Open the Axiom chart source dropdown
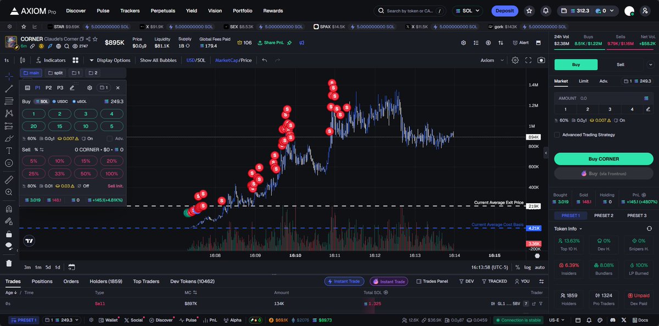Screen dimensions: 659x326 click(492, 60)
